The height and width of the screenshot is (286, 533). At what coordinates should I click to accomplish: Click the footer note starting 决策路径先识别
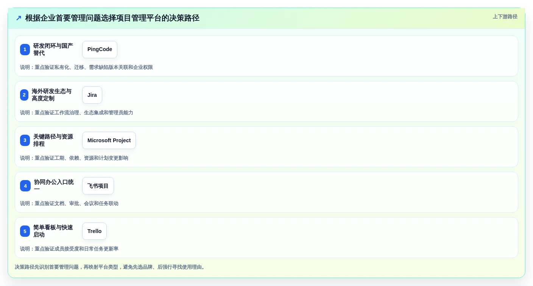111,267
